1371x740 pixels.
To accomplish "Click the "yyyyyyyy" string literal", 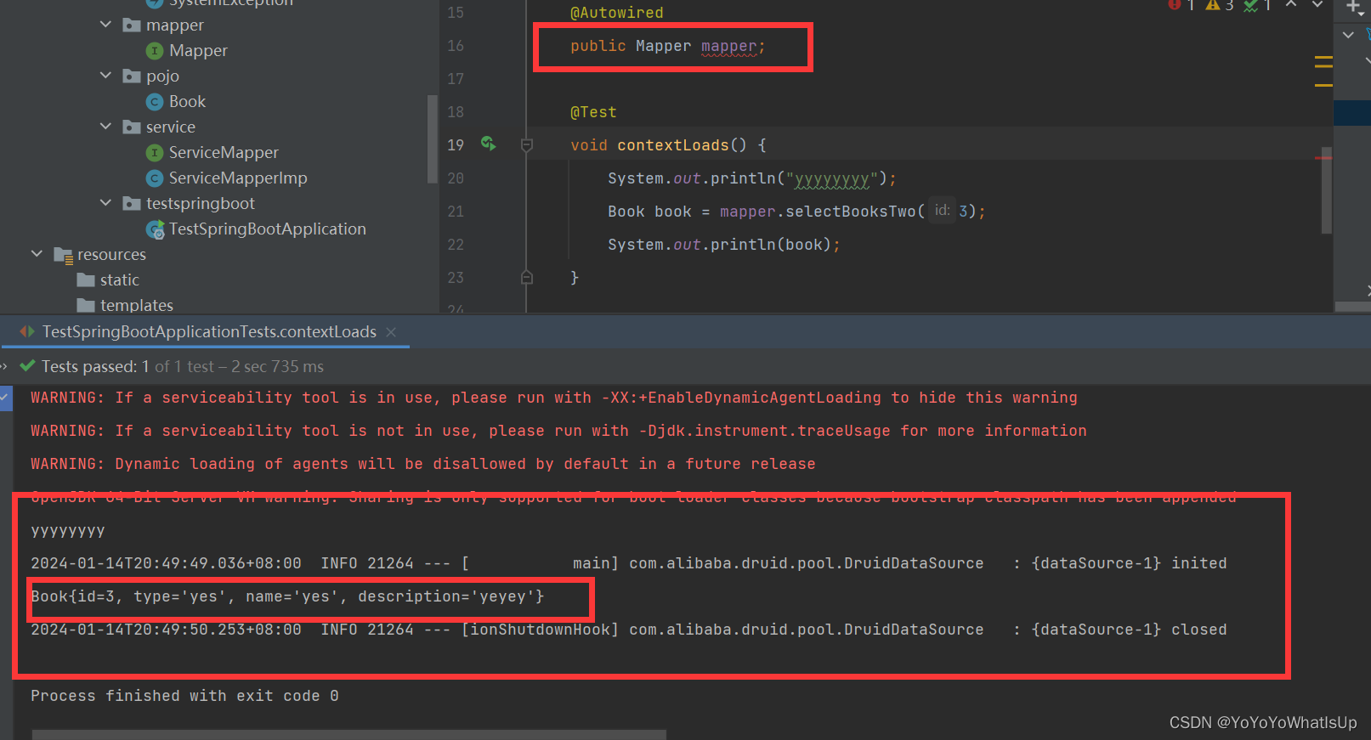I will point(832,178).
